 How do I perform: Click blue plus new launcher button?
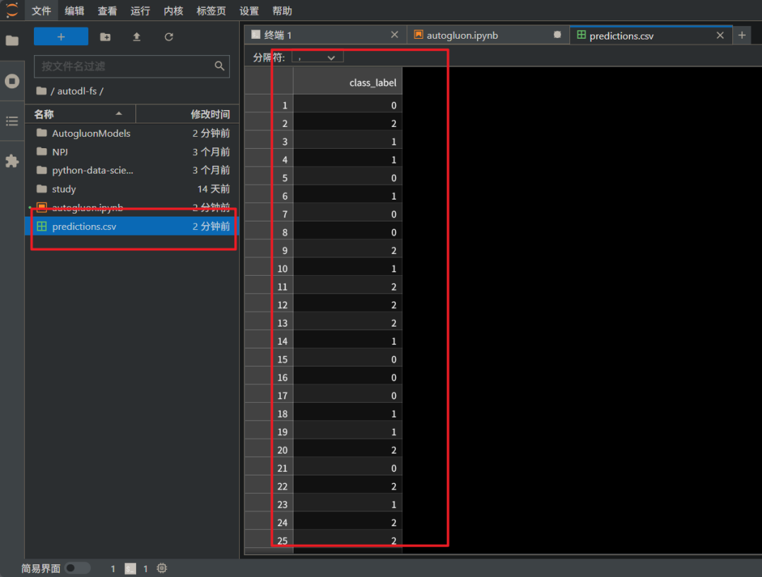(61, 37)
